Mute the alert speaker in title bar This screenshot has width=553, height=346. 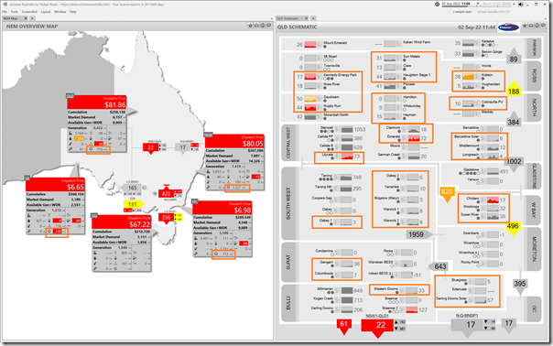[520, 5]
